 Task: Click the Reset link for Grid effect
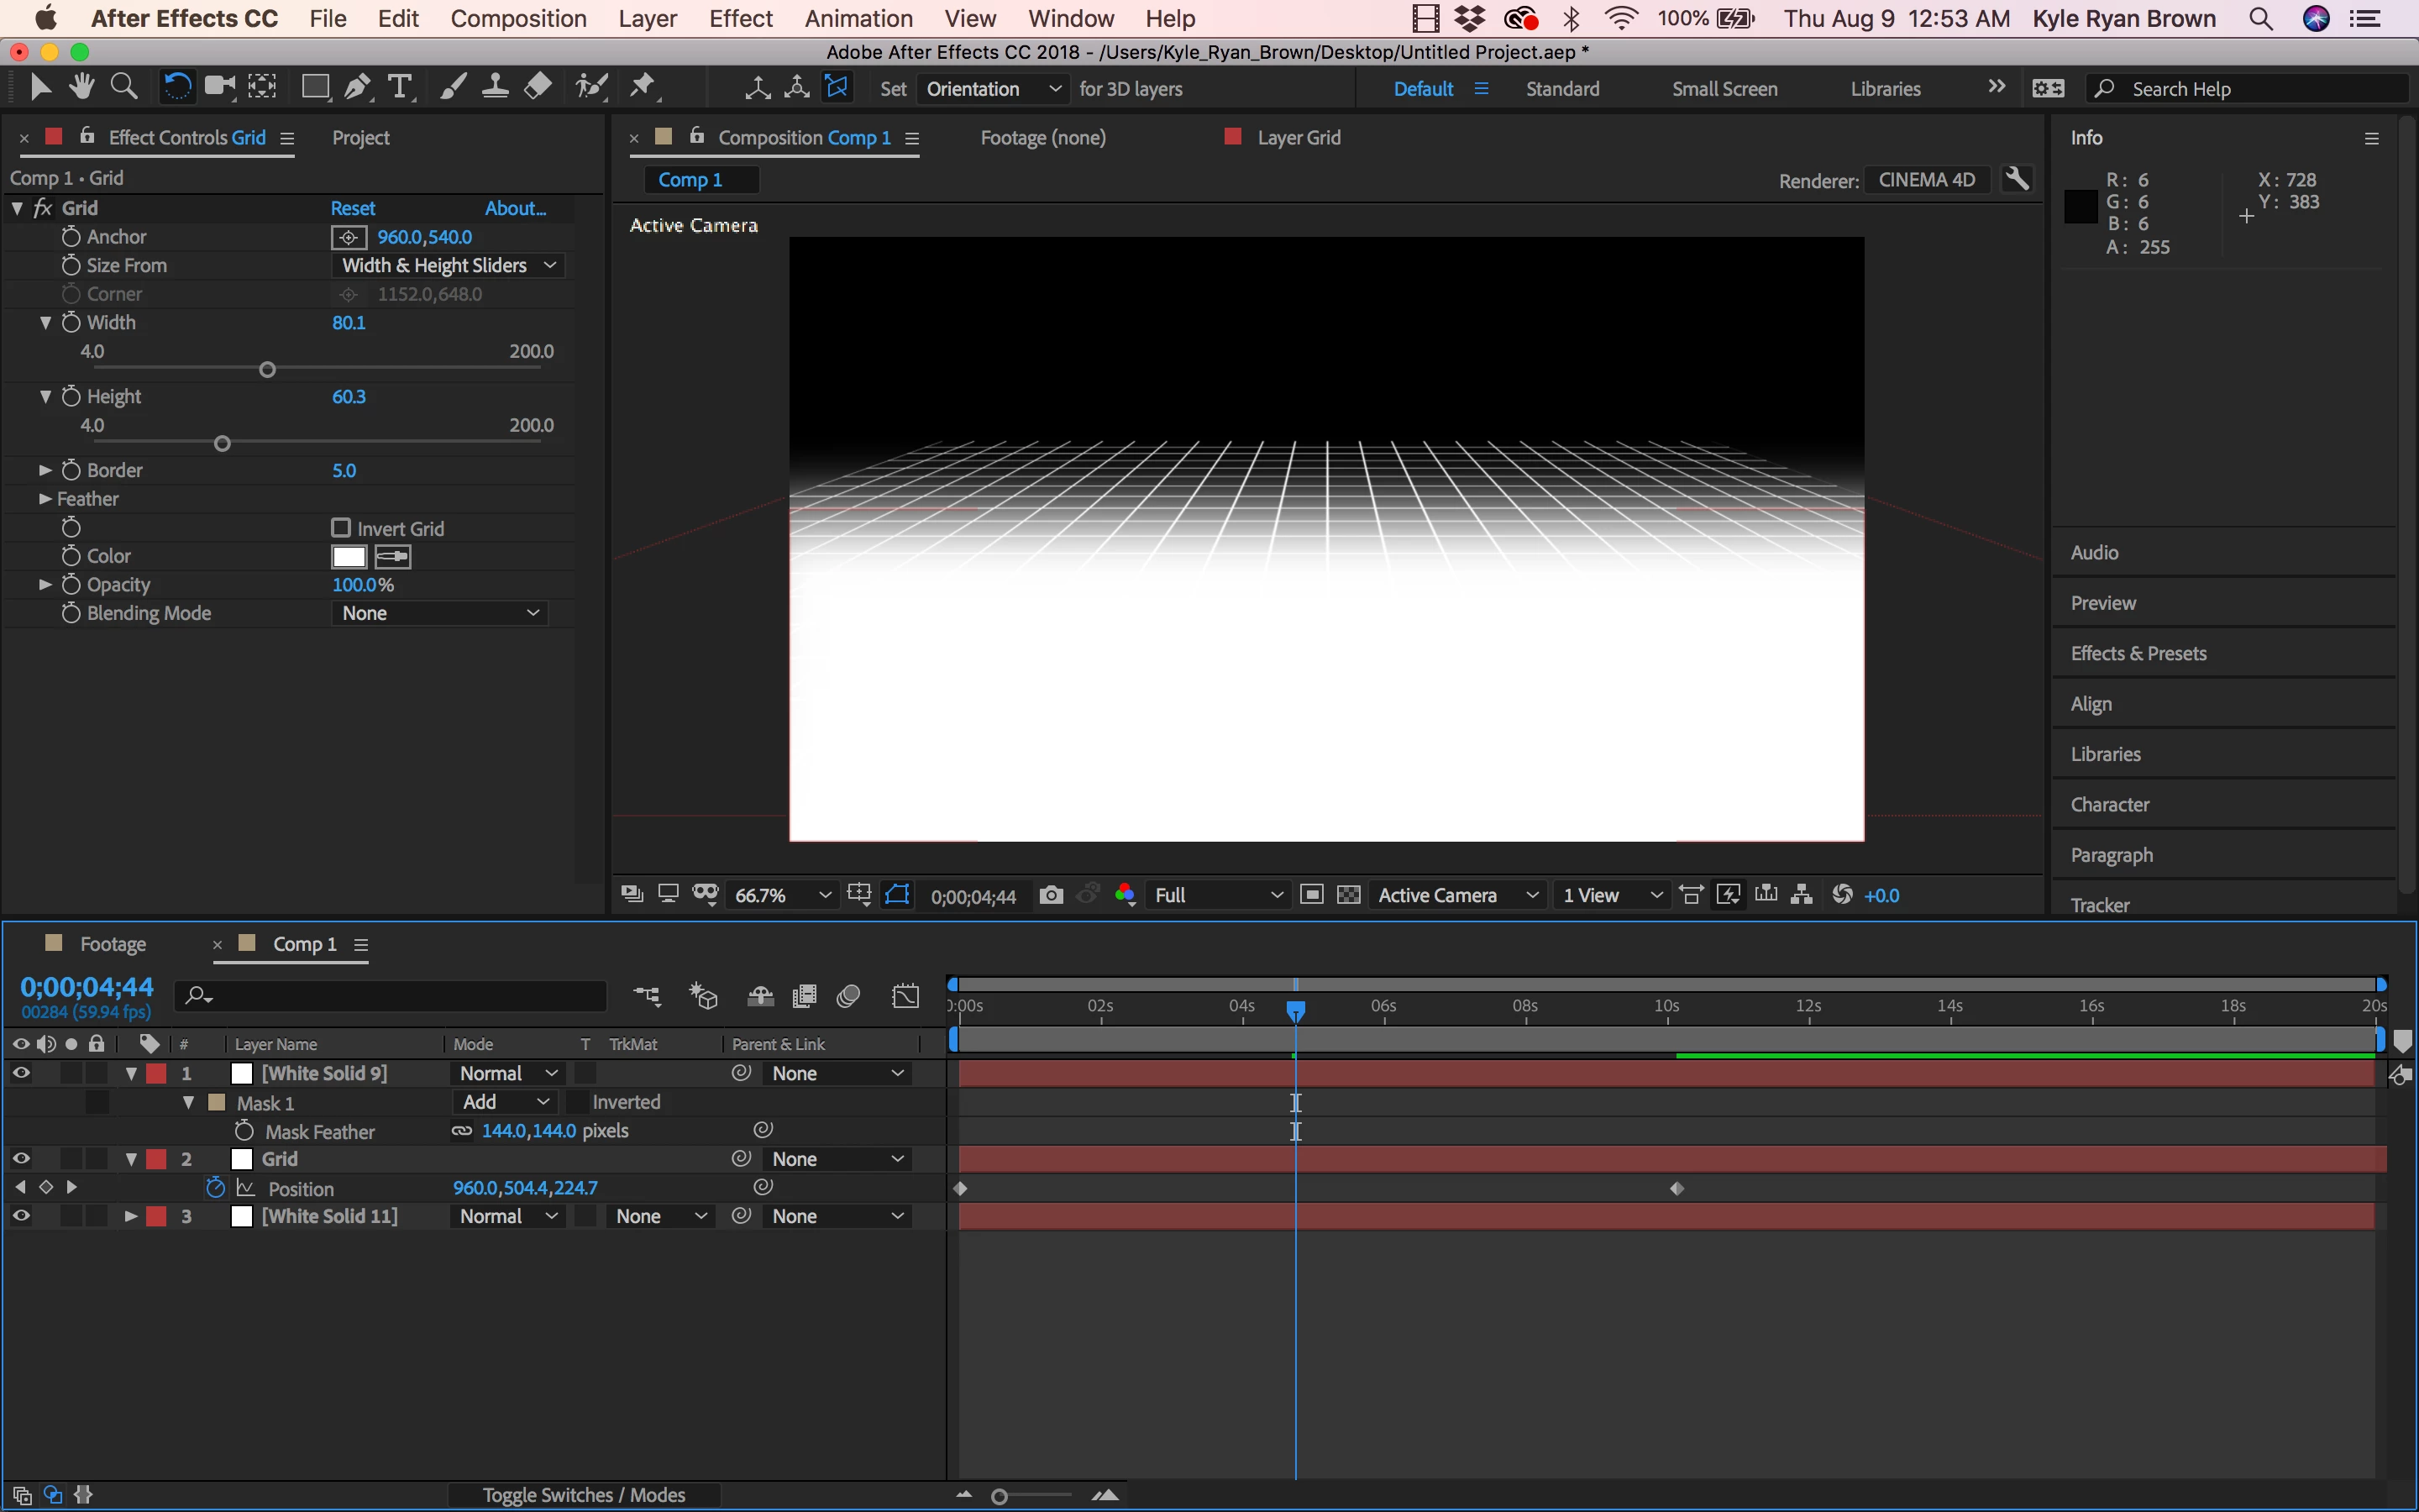pyautogui.click(x=353, y=208)
